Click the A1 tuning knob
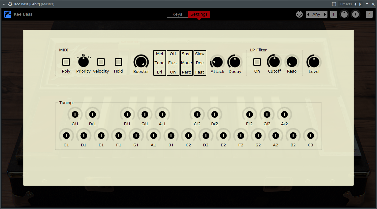This screenshot has width=377, height=209. pyautogui.click(x=153, y=135)
